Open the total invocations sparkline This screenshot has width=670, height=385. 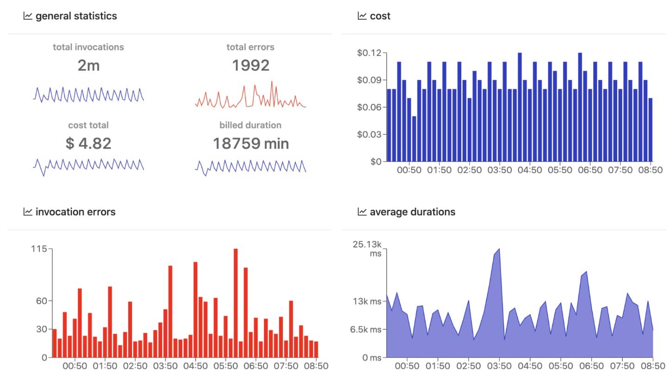[88, 94]
